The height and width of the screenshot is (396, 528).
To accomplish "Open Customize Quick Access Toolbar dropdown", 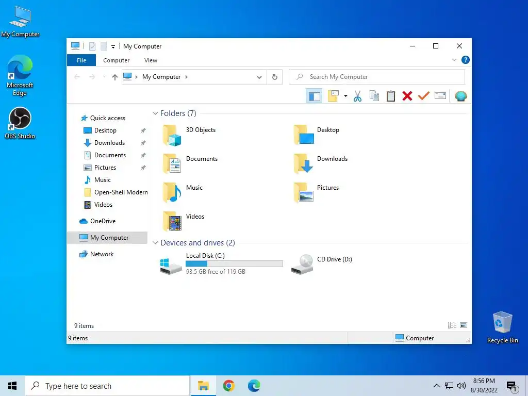I will coord(113,46).
